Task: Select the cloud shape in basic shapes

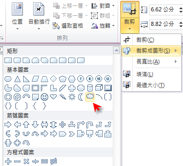Action: pyautogui.click(x=90, y=97)
